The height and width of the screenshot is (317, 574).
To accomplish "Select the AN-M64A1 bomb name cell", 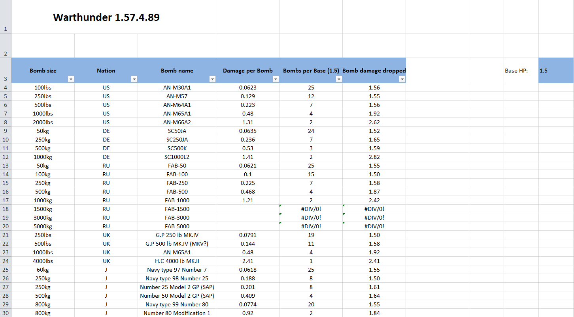I will pyautogui.click(x=177, y=105).
